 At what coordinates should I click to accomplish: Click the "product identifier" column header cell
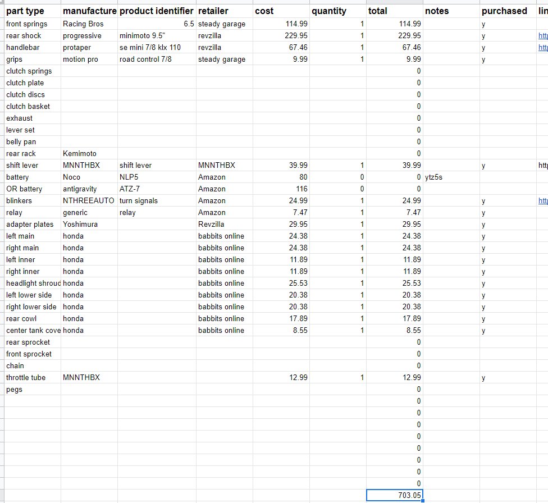pos(157,11)
